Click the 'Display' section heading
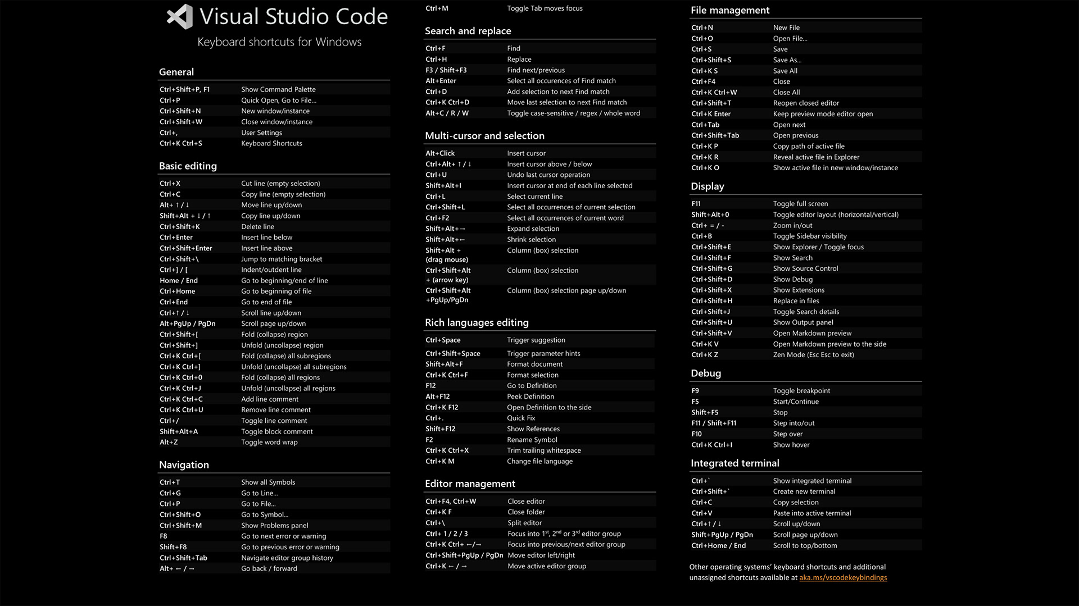The height and width of the screenshot is (606, 1079). pos(708,186)
